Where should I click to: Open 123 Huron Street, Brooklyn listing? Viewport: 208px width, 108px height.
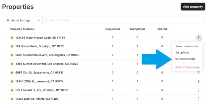click(40, 46)
